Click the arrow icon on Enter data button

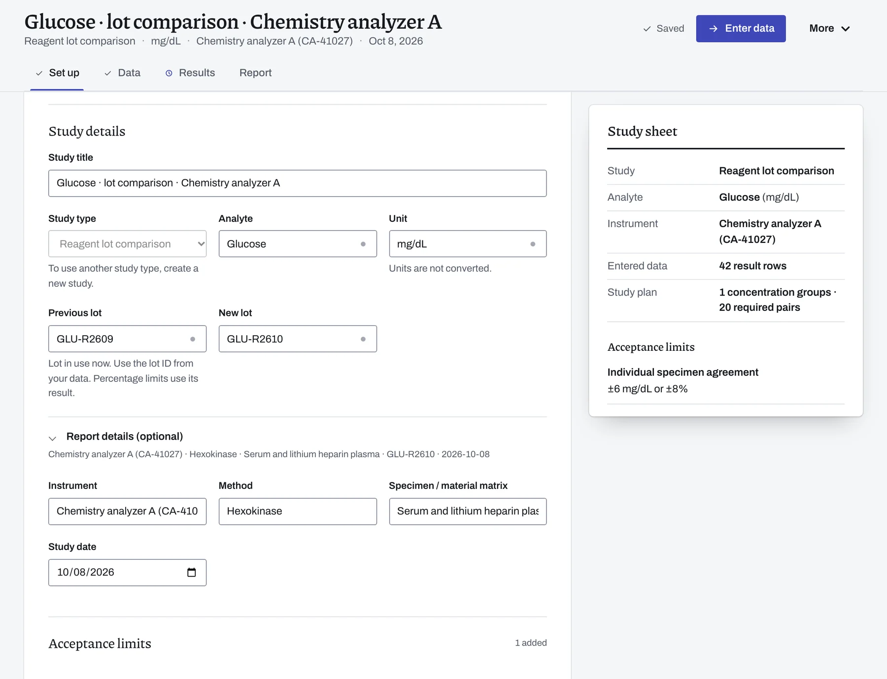pos(713,29)
